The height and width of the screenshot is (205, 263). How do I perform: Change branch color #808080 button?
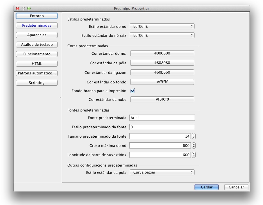(162, 63)
